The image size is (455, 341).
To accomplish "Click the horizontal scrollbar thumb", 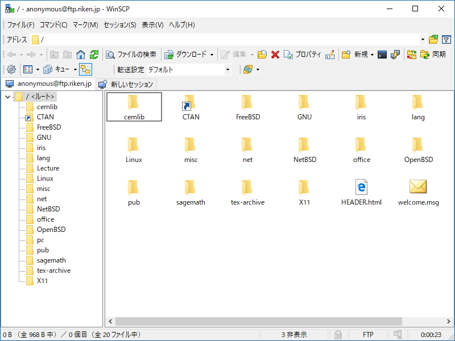I will [259, 321].
